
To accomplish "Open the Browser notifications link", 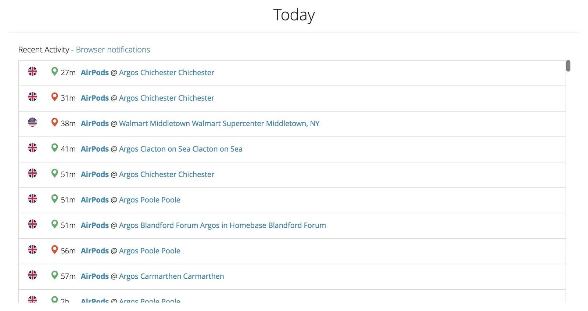I will [x=113, y=50].
